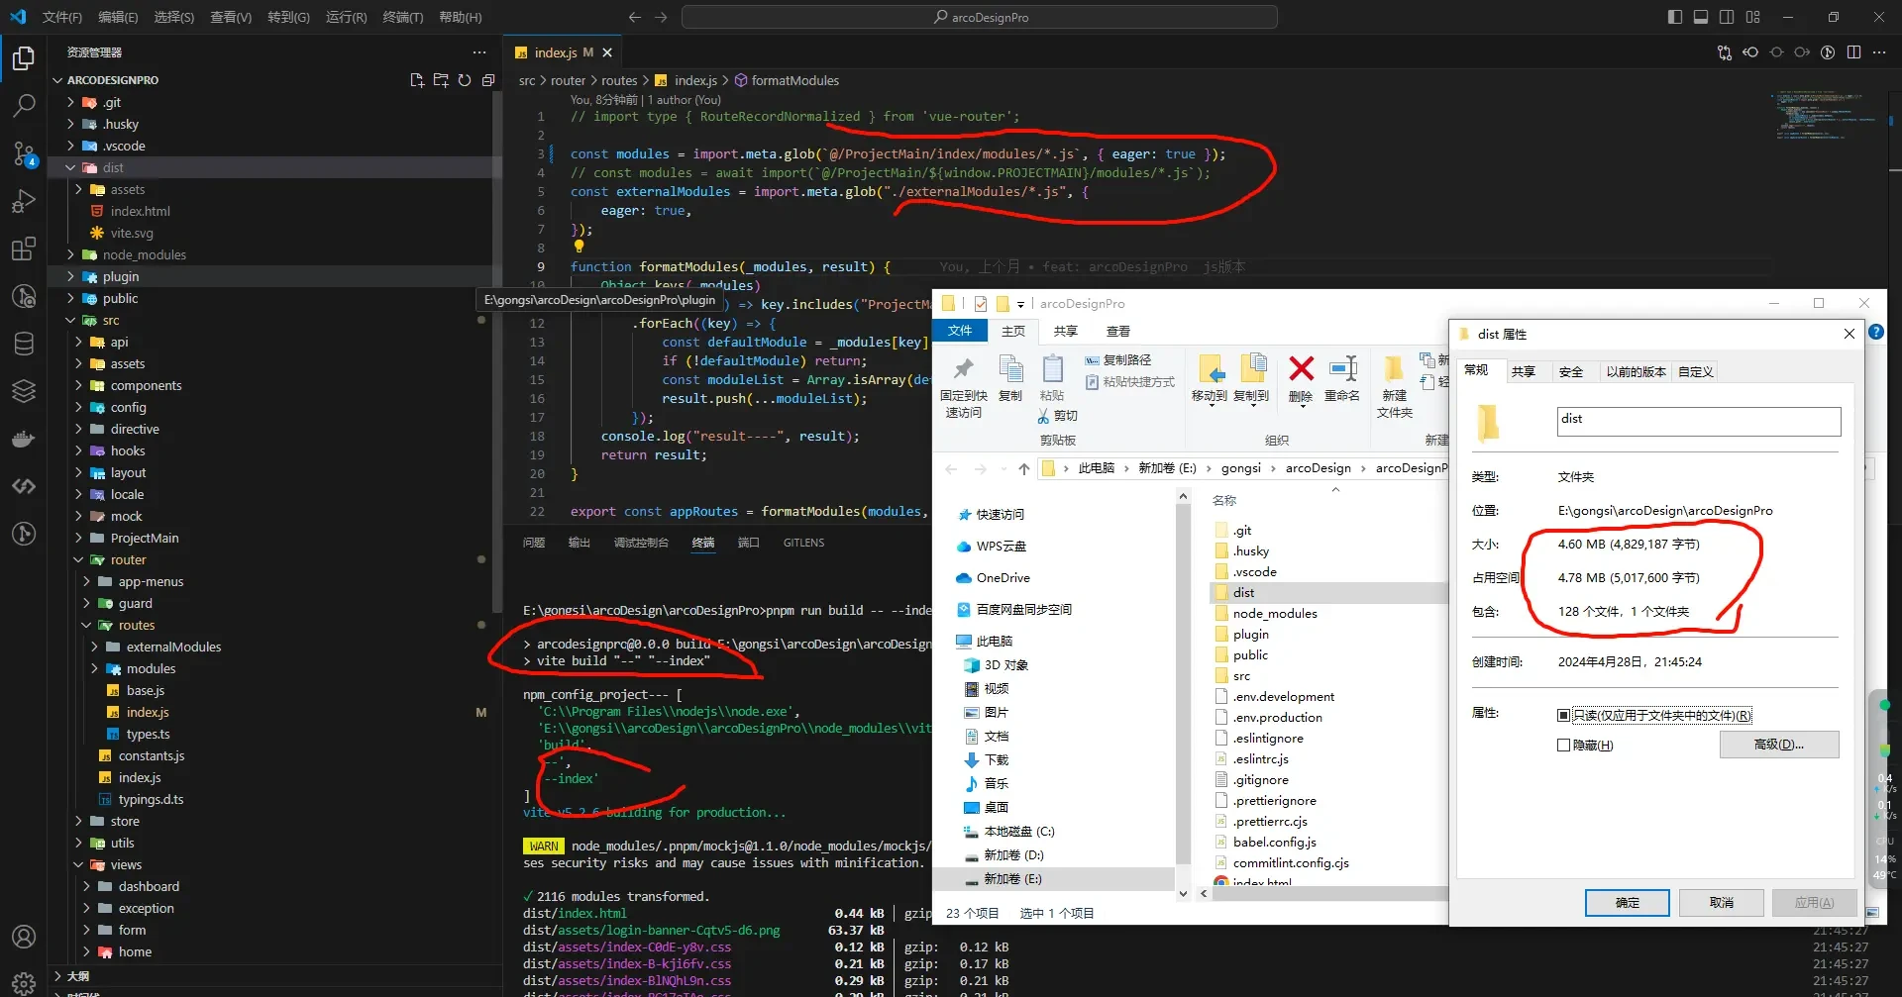This screenshot has height=997, width=1902.
Task: Expand the externalModules folder
Action: (x=95, y=647)
